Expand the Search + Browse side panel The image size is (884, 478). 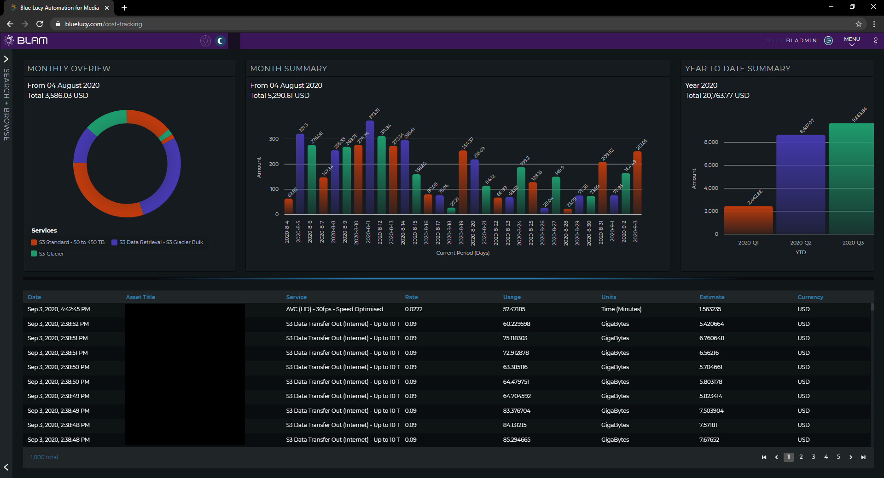6,59
